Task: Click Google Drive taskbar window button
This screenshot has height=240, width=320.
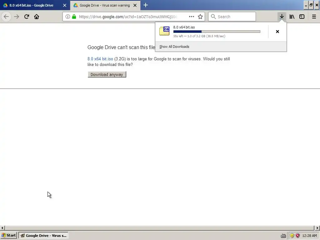Action: (43, 235)
